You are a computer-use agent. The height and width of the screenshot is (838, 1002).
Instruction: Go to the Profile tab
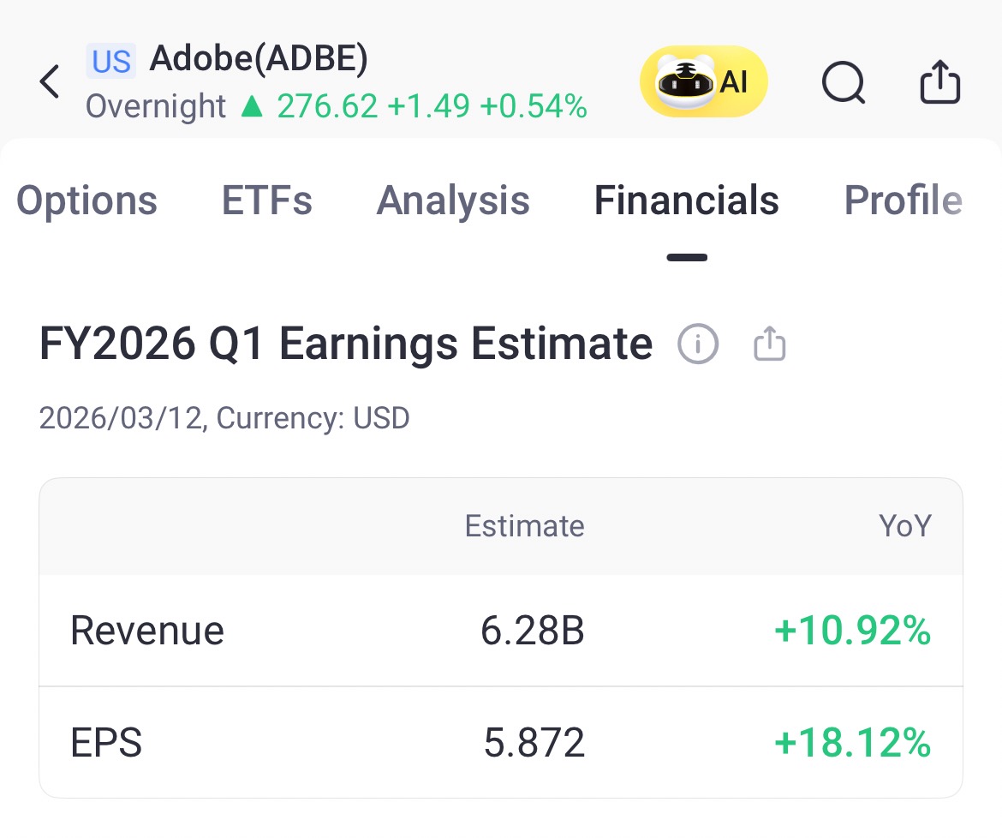point(903,201)
